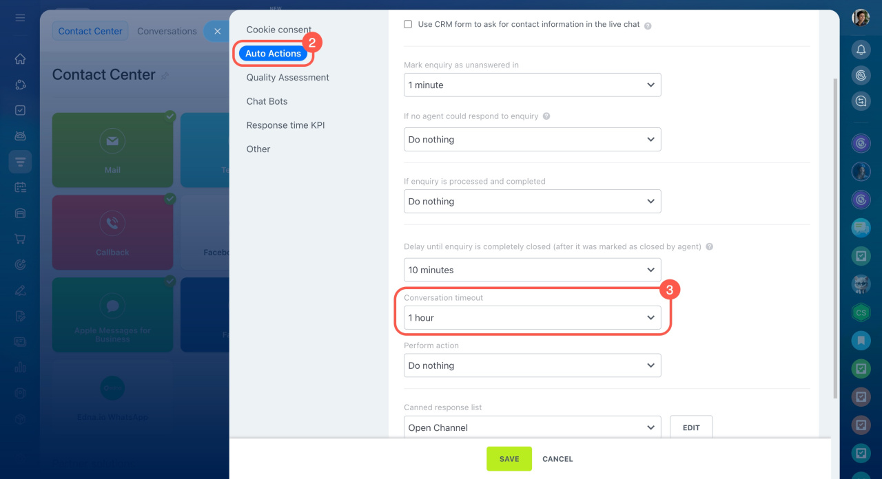
Task: Go to the Chat Bots section
Action: 267,101
